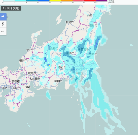Click the 名古屋市 city label on map
The height and width of the screenshot is (135, 138).
[34, 79]
